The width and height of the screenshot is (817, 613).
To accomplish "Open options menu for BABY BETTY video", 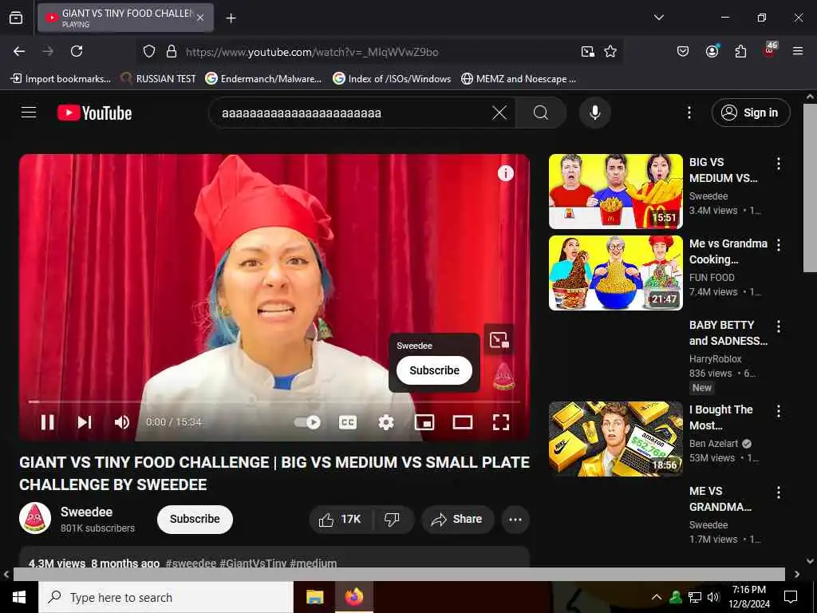I will point(779,326).
